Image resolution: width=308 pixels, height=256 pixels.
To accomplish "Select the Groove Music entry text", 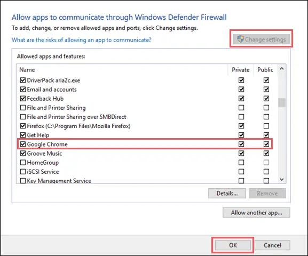I will pos(44,153).
